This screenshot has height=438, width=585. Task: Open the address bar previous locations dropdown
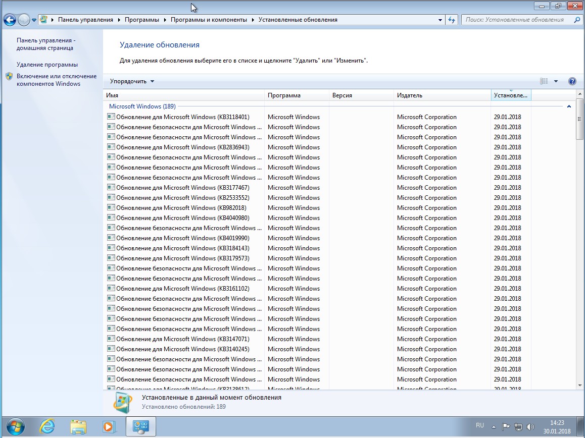click(440, 20)
